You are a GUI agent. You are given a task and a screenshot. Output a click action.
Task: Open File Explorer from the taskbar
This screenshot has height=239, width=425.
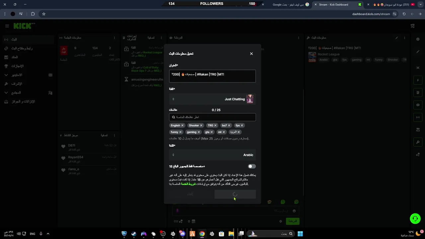pos(231,234)
